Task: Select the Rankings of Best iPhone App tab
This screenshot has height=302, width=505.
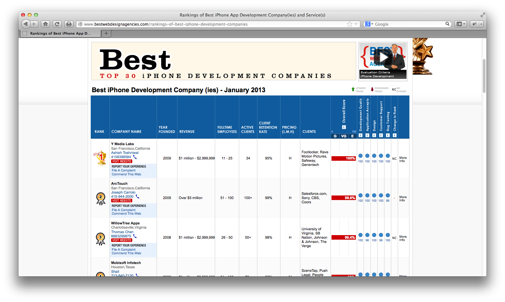Action: coord(60,33)
